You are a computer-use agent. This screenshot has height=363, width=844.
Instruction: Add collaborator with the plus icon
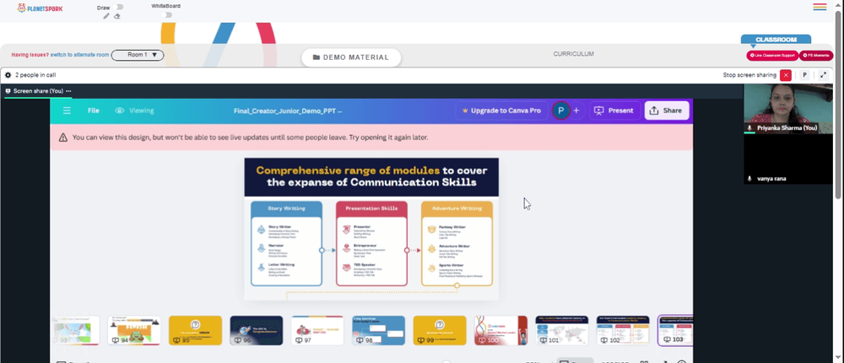pyautogui.click(x=576, y=111)
